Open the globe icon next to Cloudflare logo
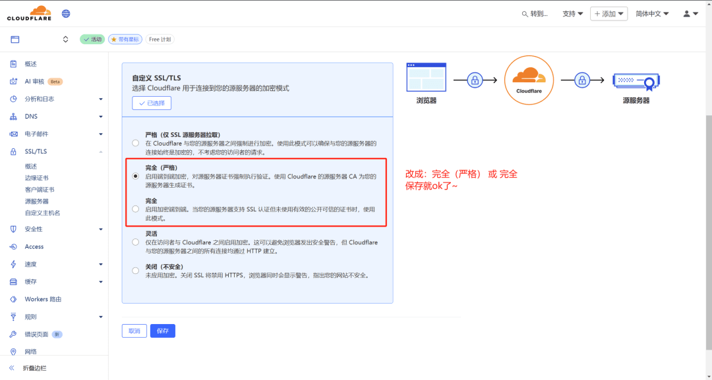Image resolution: width=712 pixels, height=380 pixels. click(x=66, y=14)
